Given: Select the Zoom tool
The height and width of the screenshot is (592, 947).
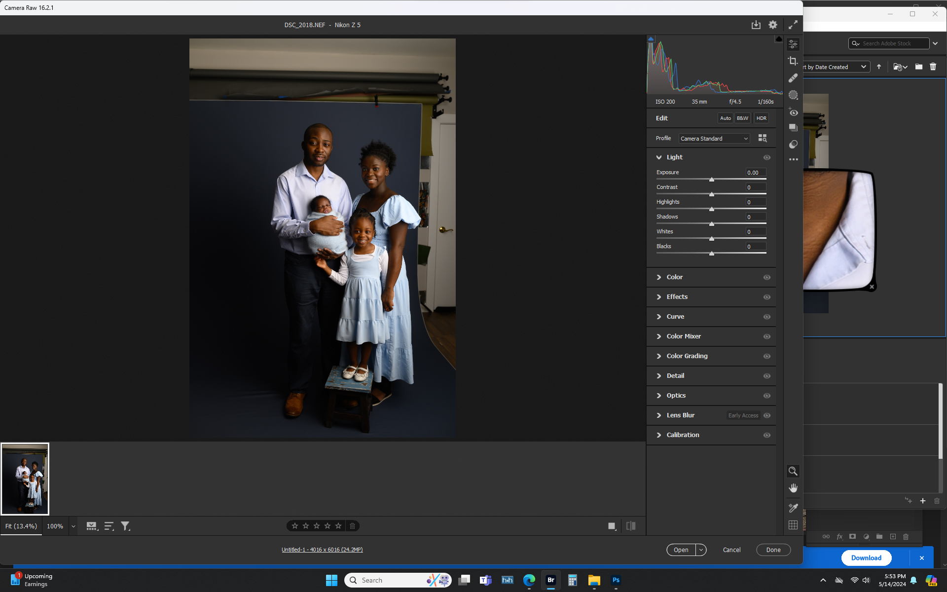Looking at the screenshot, I should 793,471.
